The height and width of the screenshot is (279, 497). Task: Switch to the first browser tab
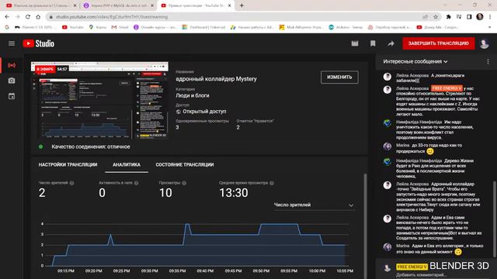41,5
